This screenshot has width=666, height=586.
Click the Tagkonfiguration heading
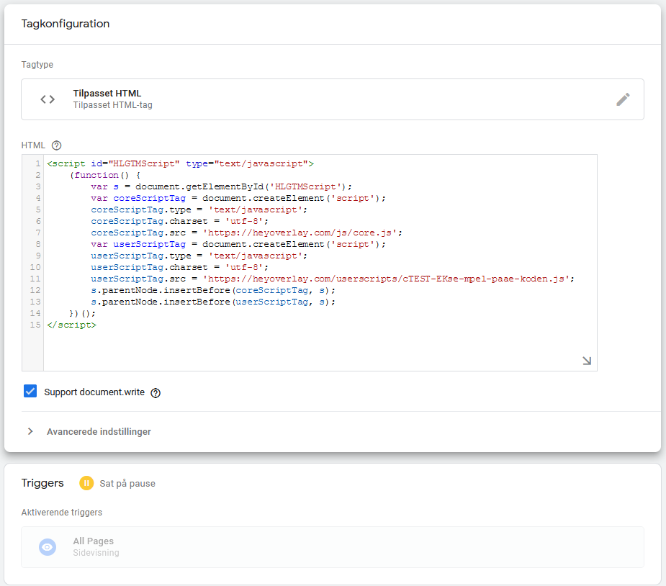point(66,24)
